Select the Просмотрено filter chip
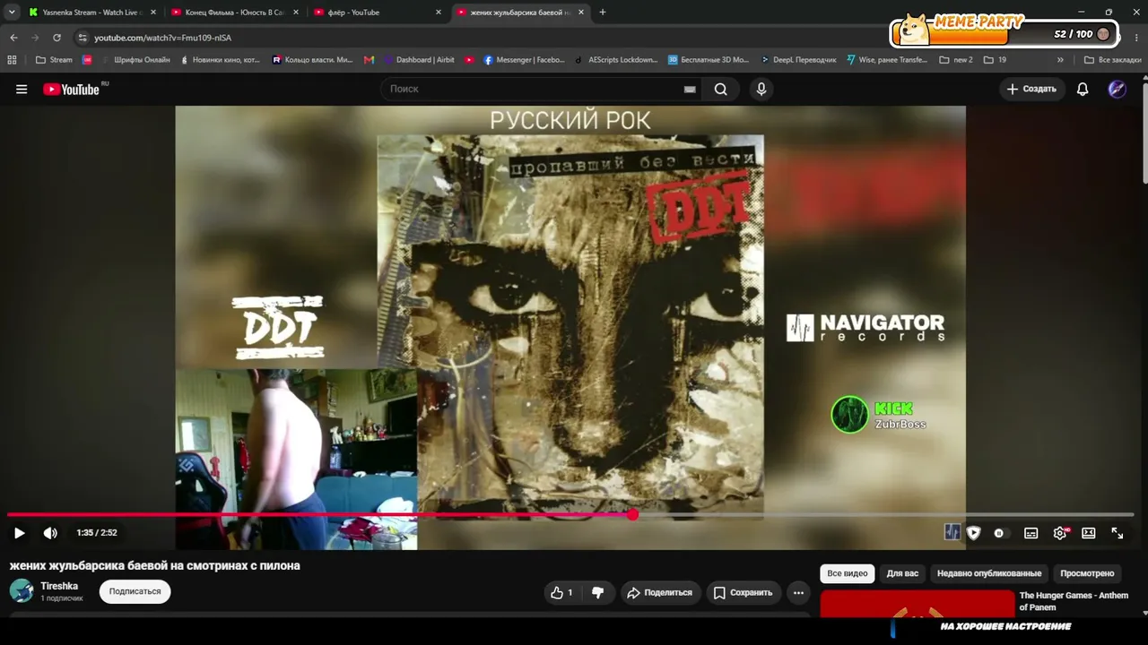This screenshot has width=1148, height=645. click(1087, 573)
